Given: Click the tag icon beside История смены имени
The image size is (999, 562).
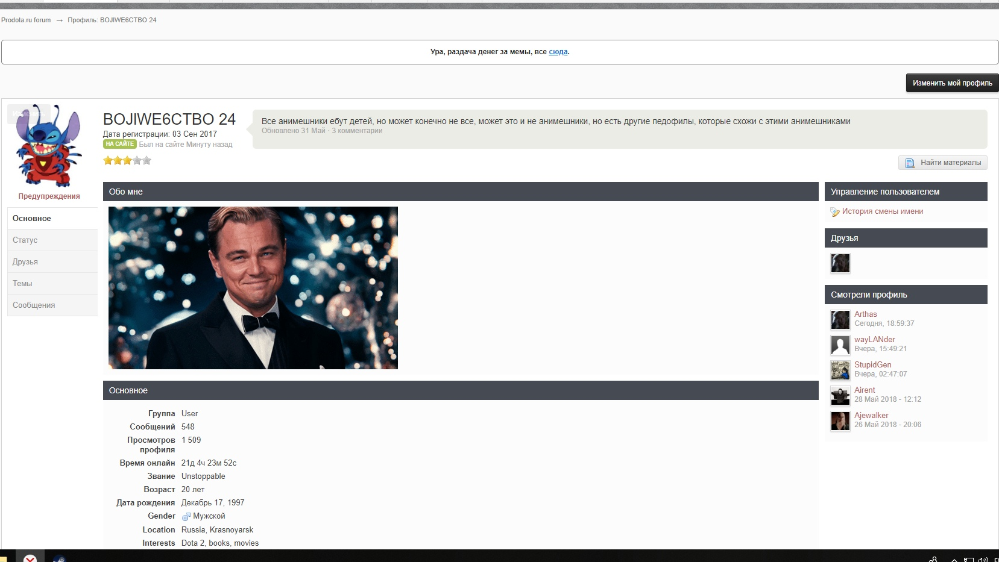Looking at the screenshot, I should 835,212.
